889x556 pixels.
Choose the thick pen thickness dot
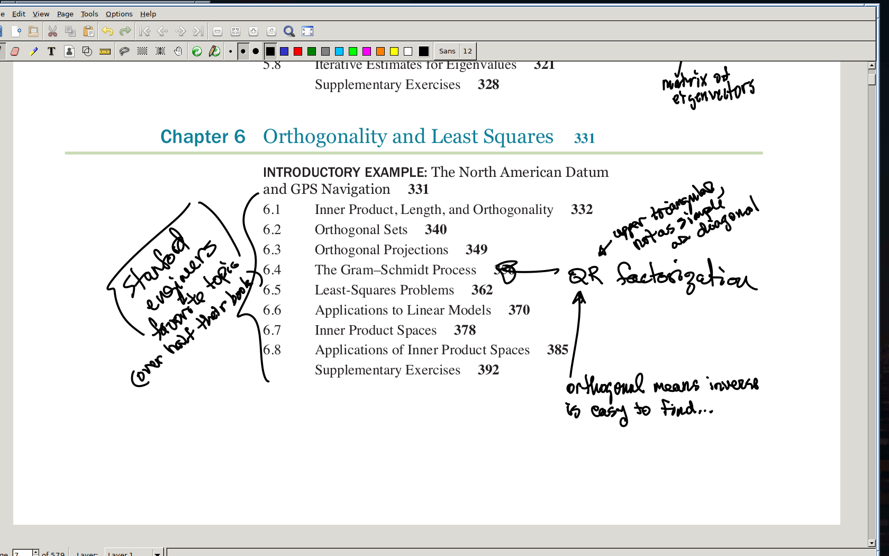tap(256, 51)
